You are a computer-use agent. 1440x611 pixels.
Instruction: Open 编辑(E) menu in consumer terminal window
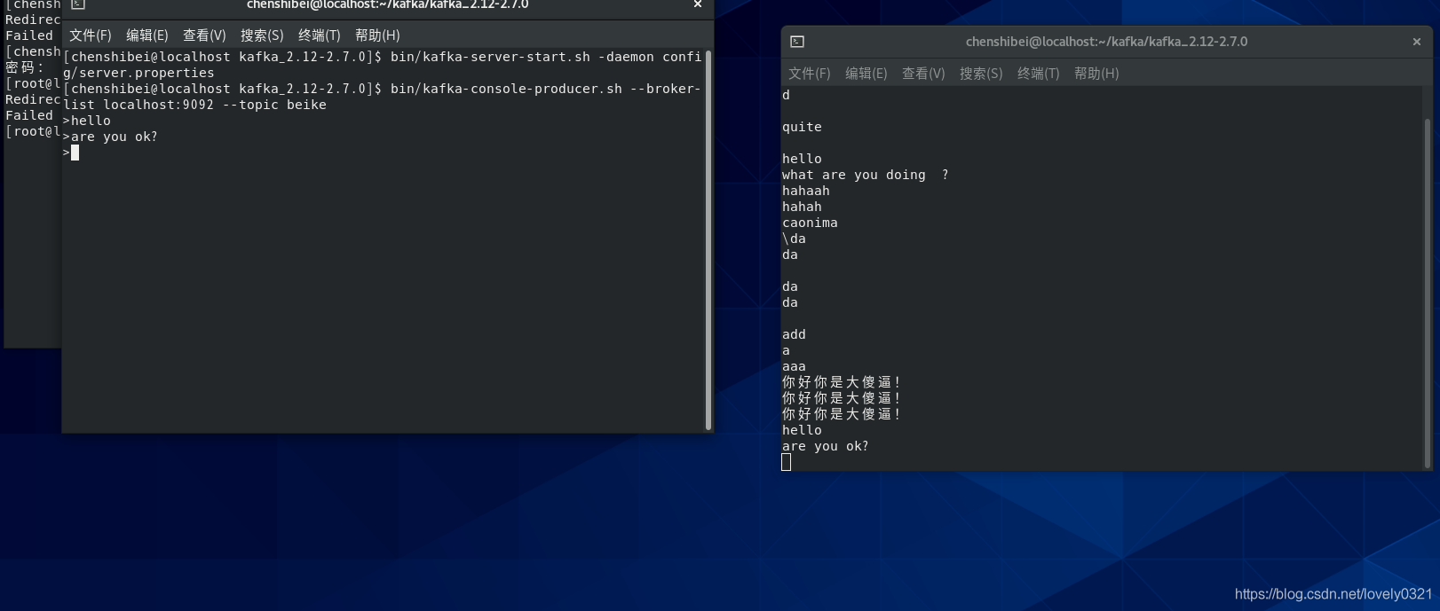[866, 74]
